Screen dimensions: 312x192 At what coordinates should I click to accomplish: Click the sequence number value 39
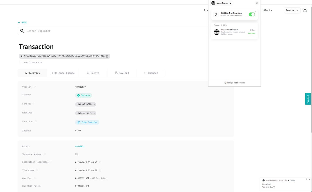pyautogui.click(x=76, y=154)
